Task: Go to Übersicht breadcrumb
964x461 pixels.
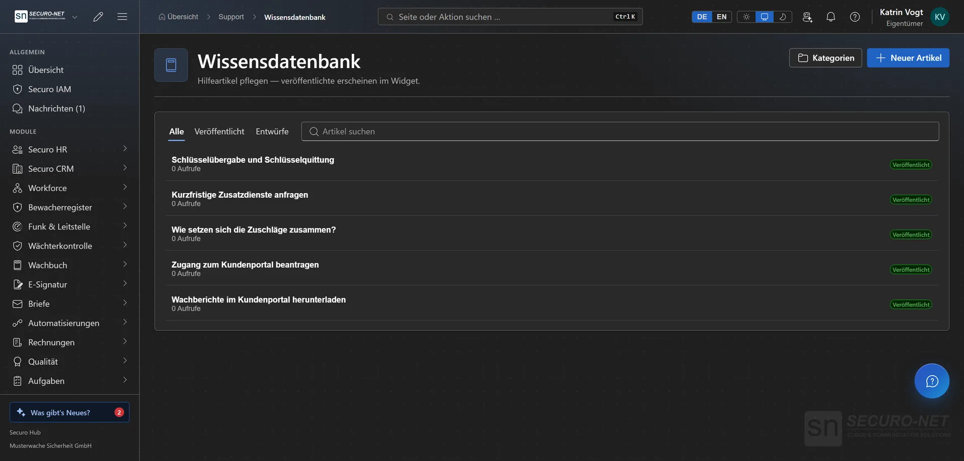Action: [x=178, y=17]
